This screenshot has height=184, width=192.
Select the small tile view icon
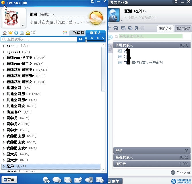pyautogui.click(x=98, y=38)
